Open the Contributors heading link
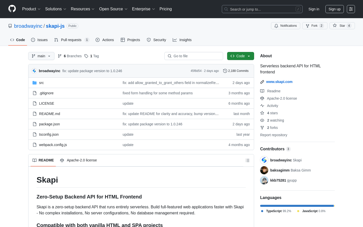The image size is (363, 227). (x=275, y=149)
